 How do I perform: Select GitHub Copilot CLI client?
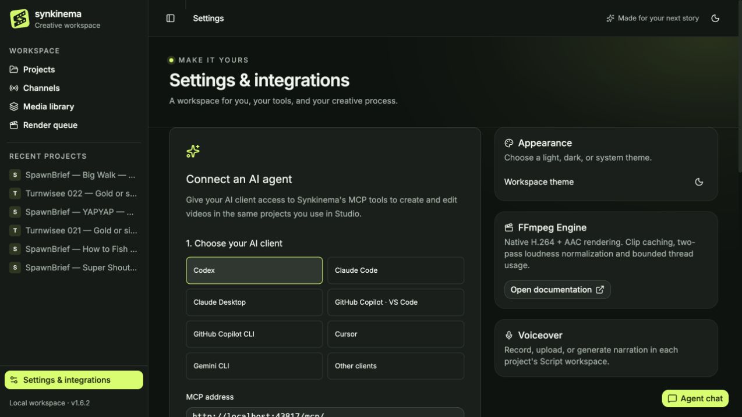pos(254,334)
